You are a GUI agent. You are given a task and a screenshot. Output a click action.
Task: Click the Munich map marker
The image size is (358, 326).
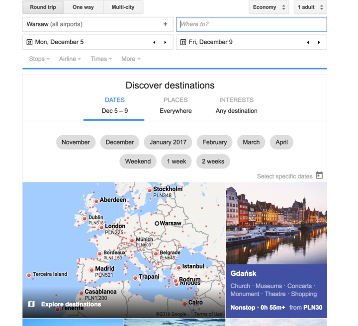(132, 241)
